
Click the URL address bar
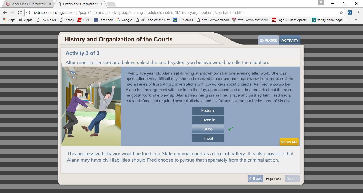(183, 12)
